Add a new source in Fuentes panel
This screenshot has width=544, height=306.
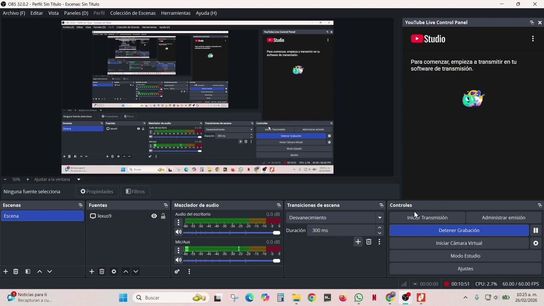click(x=92, y=272)
